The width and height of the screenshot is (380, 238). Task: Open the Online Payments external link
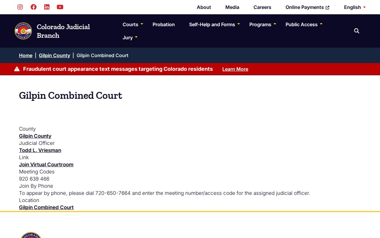(x=308, y=7)
